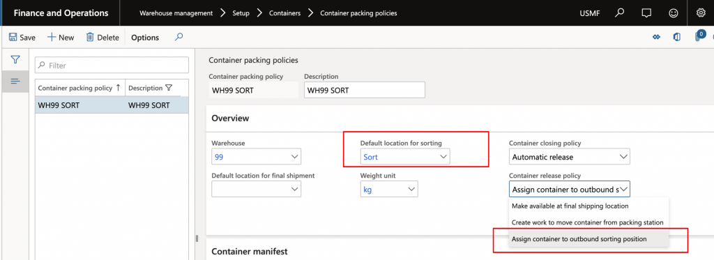Click the Delete button
Viewport: 714px width, 260px height.
click(102, 38)
